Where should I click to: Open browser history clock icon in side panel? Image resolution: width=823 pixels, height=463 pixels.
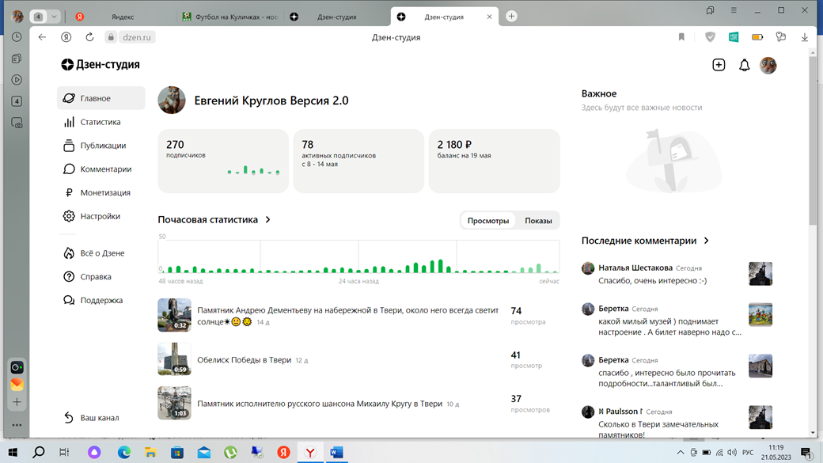click(x=17, y=37)
